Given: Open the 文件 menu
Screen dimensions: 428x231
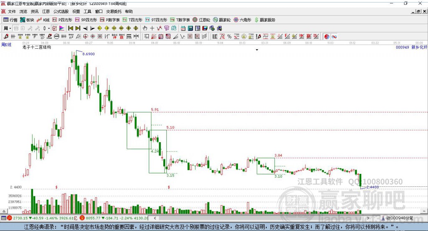Looking at the screenshot, I should 12,11.
